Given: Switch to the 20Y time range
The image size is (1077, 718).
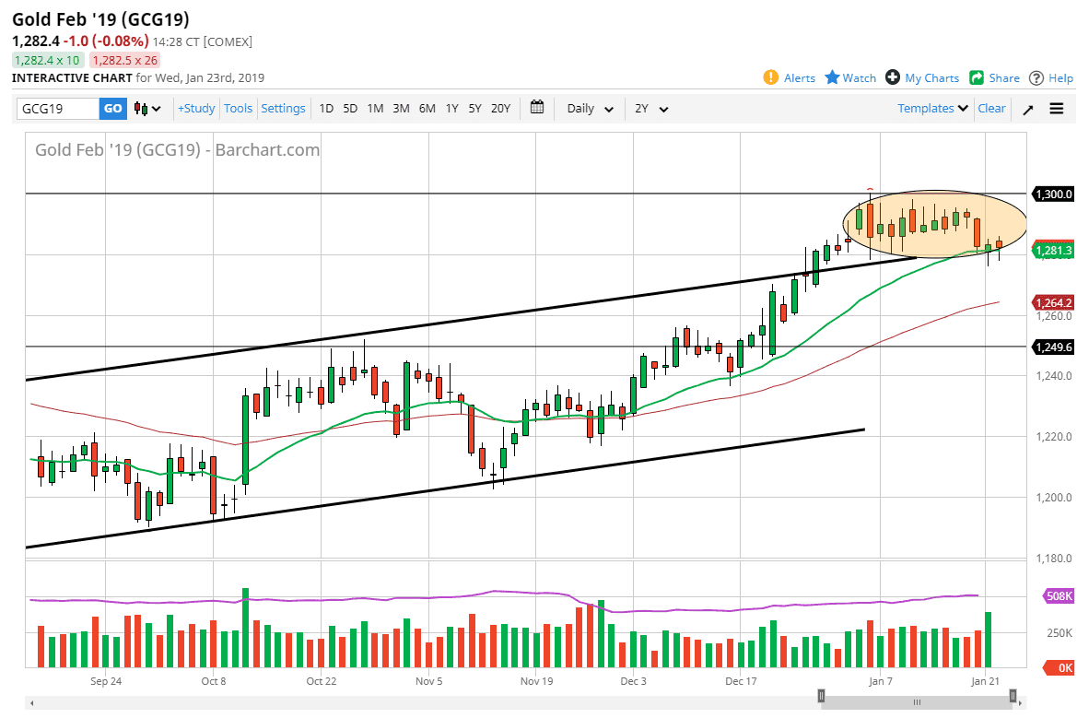Looking at the screenshot, I should 500,108.
